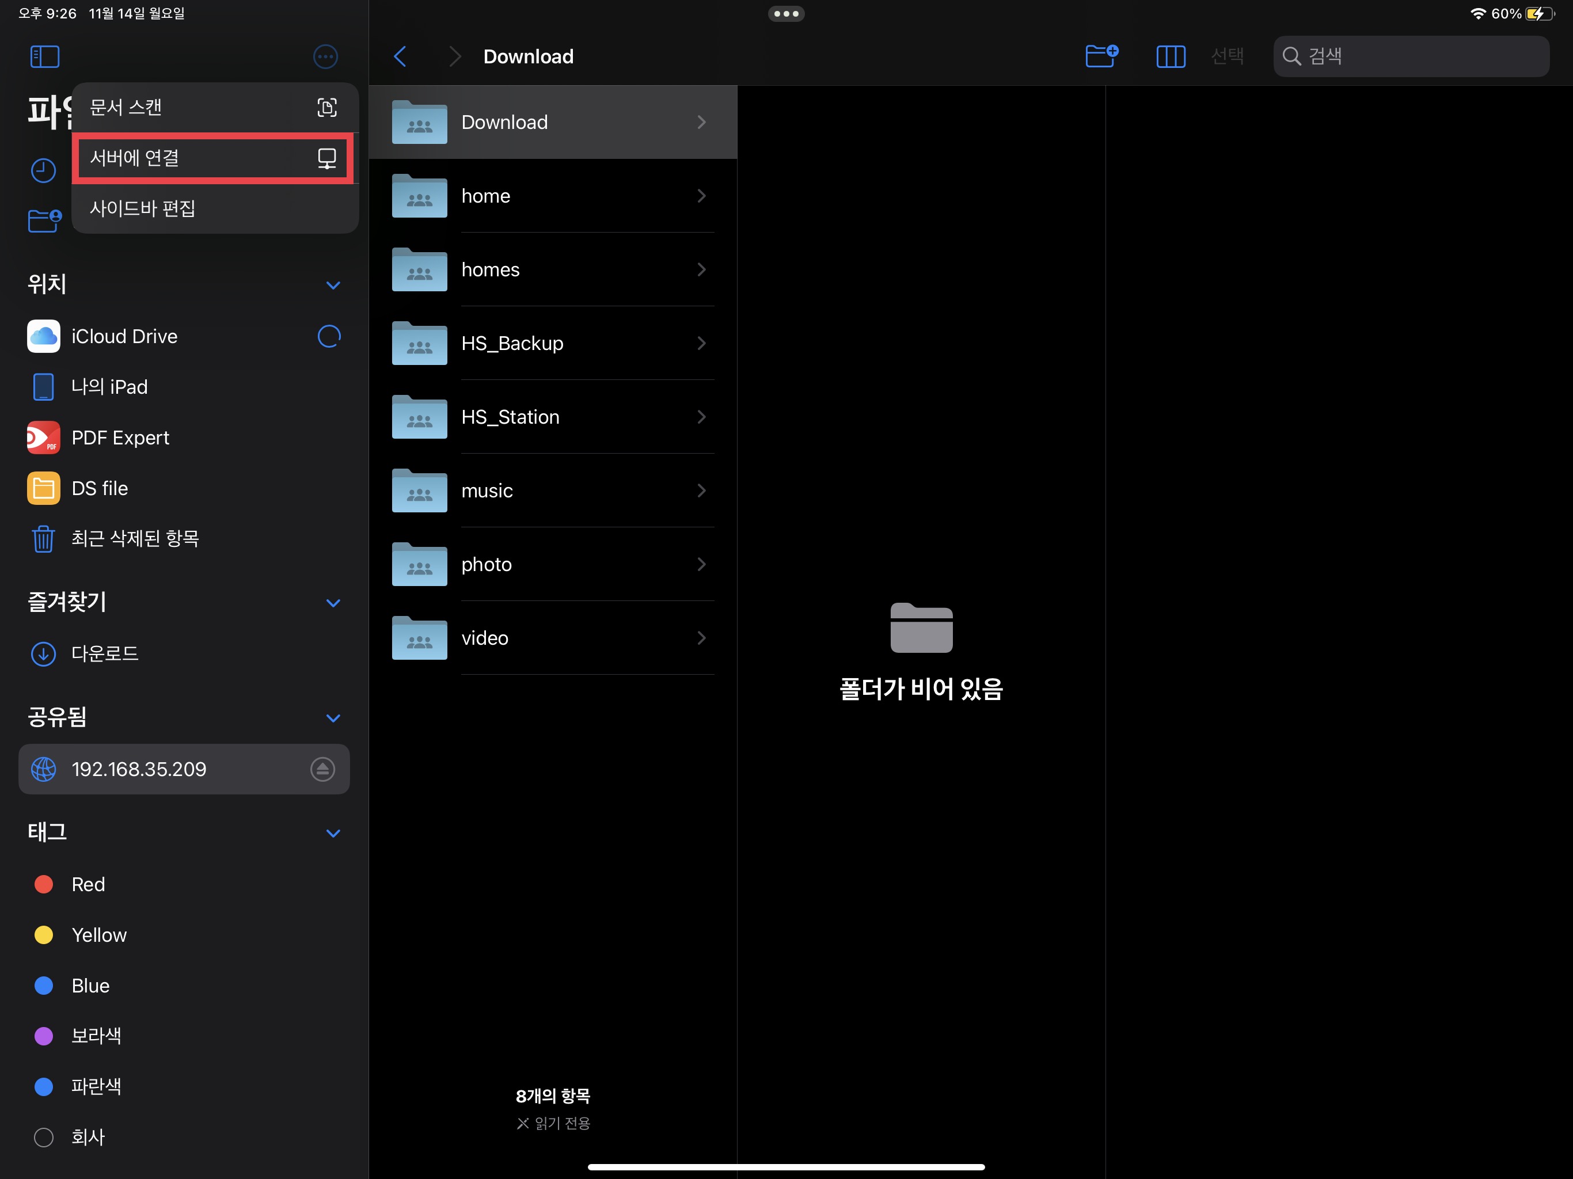Select the Yellow tag
Screen dimensions: 1573x1179
click(184, 934)
